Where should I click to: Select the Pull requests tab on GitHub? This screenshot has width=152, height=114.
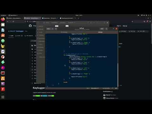coord(29,36)
